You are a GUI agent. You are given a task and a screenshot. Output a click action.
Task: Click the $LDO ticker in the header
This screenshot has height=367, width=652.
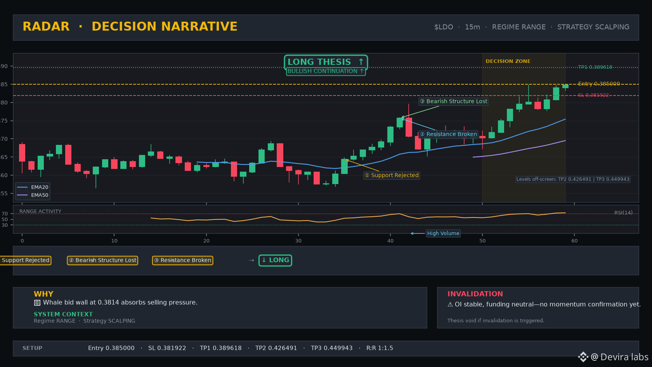coord(444,27)
